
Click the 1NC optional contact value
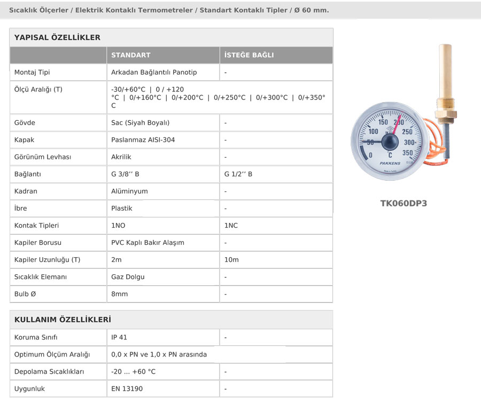coord(231,226)
